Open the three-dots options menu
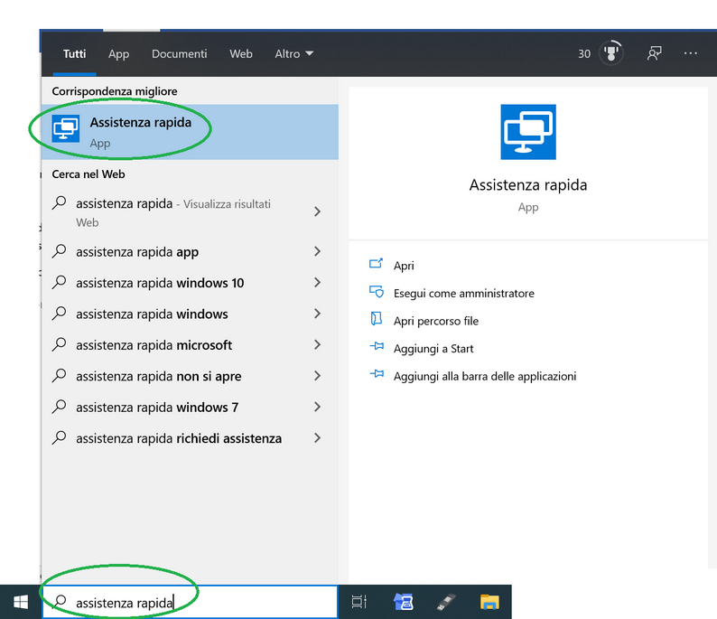Screen dimensions: 717x619 [691, 53]
